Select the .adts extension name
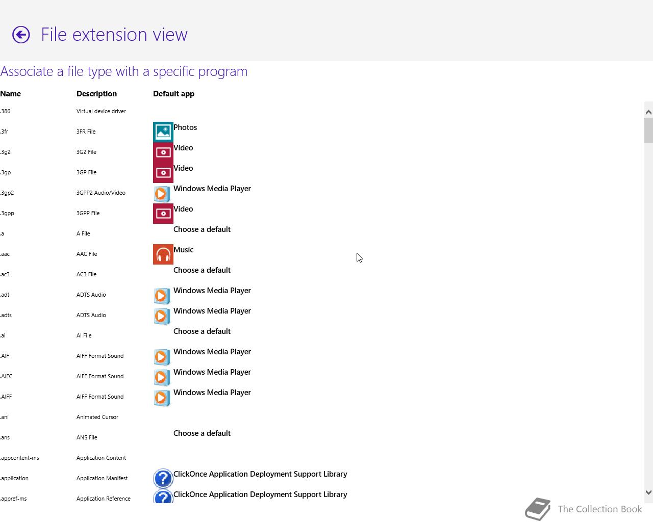 [x=6, y=315]
